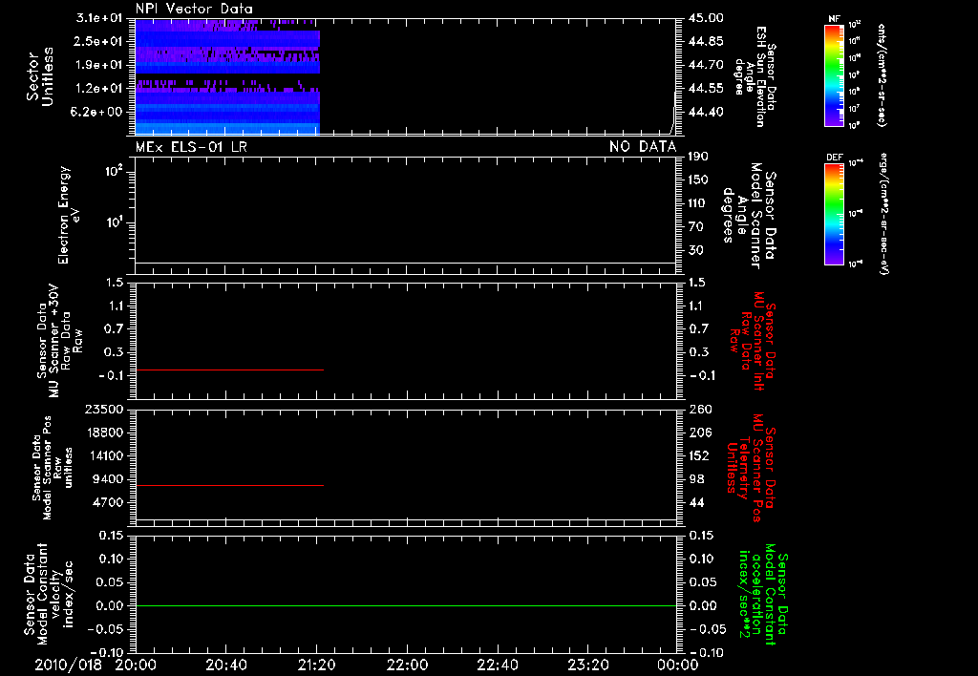Click the '21:20' time tick label

pyautogui.click(x=316, y=665)
